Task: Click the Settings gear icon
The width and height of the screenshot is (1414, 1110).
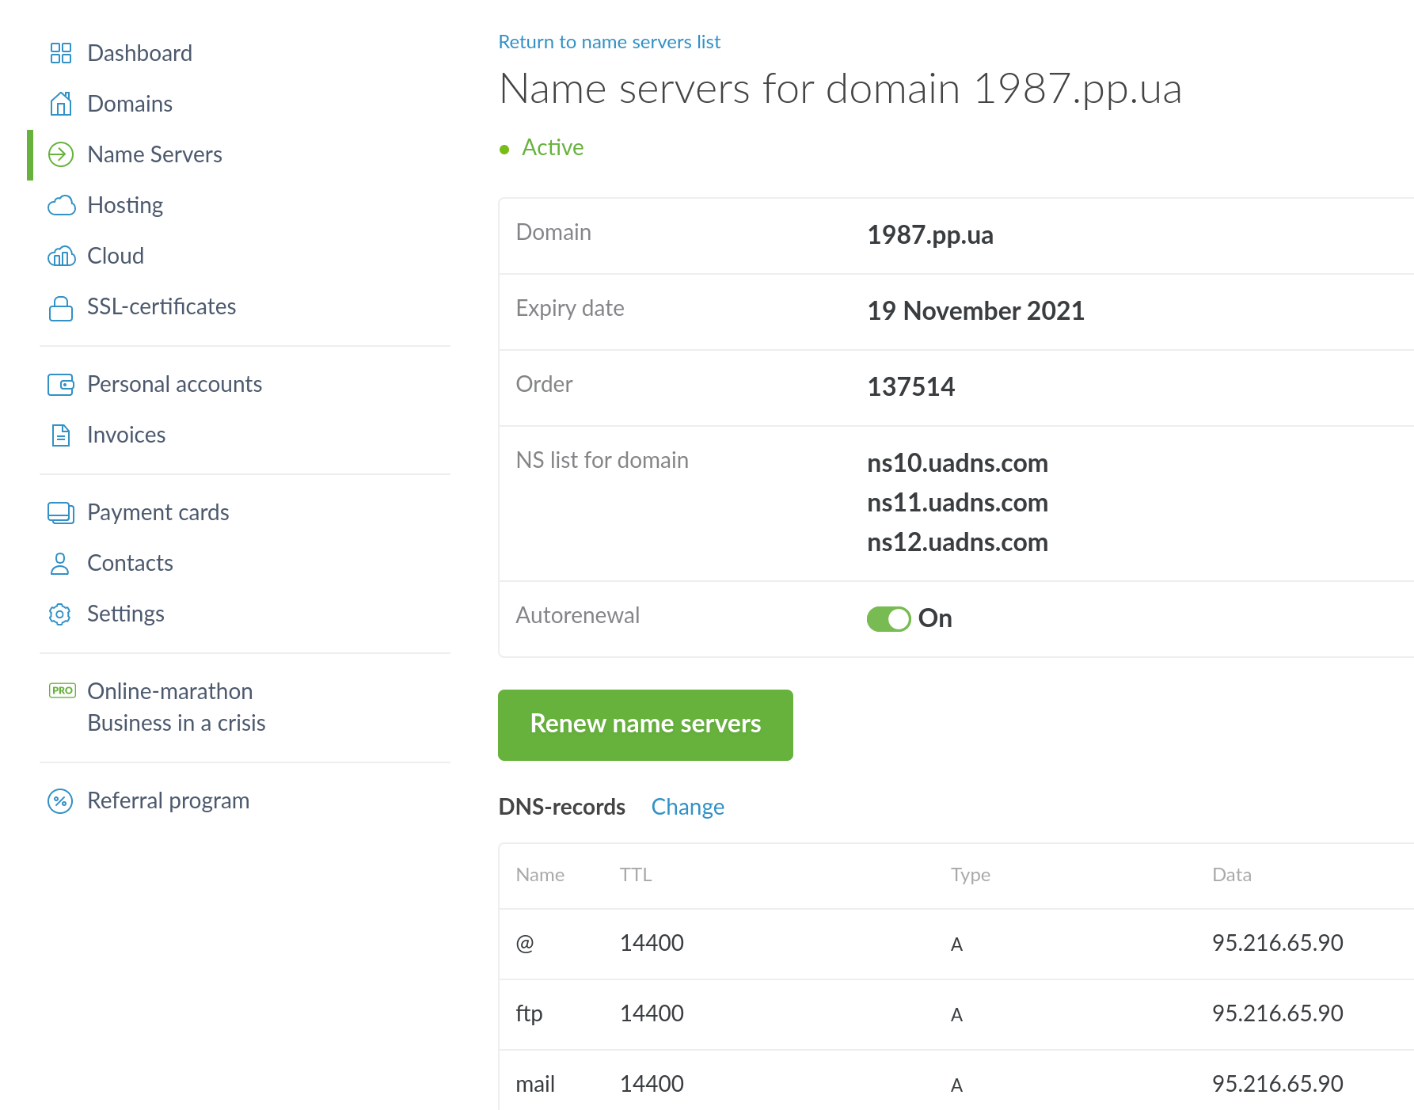Action: tap(61, 614)
